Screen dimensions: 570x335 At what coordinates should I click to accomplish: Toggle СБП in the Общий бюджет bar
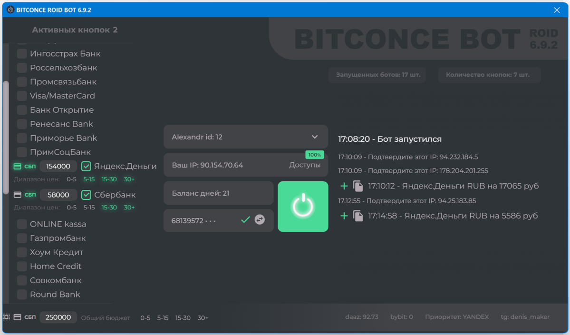click(30, 317)
